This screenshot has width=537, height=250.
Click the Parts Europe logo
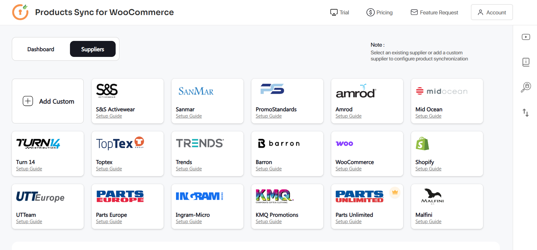click(x=120, y=196)
